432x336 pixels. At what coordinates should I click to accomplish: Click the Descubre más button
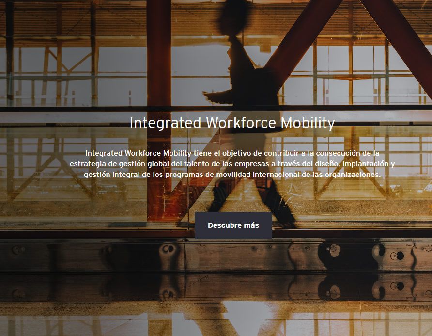click(233, 225)
